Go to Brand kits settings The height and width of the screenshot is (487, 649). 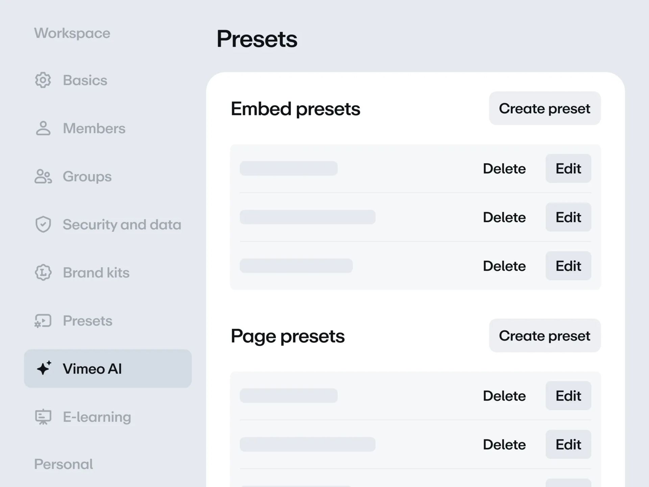click(x=96, y=273)
